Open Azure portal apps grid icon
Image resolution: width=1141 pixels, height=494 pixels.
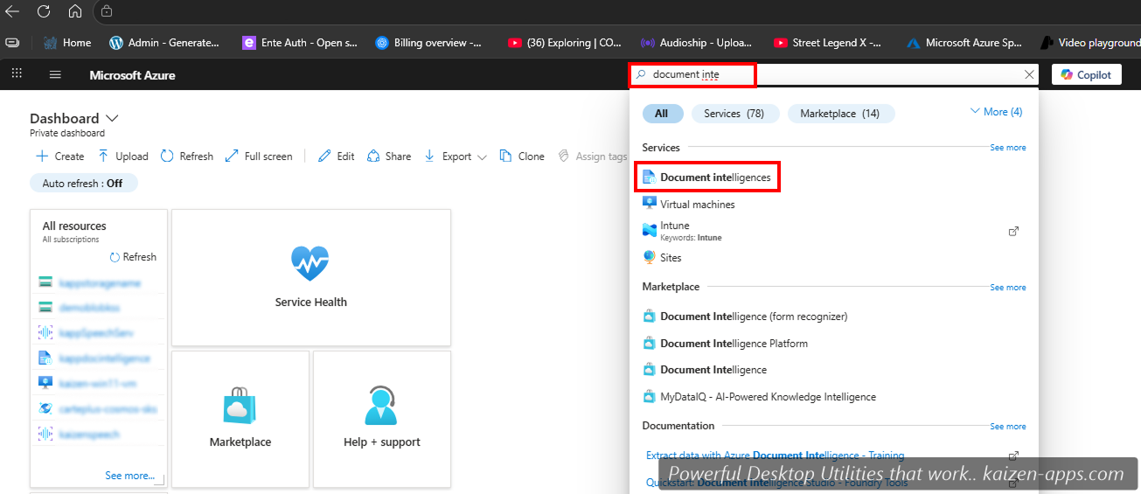pyautogui.click(x=17, y=74)
